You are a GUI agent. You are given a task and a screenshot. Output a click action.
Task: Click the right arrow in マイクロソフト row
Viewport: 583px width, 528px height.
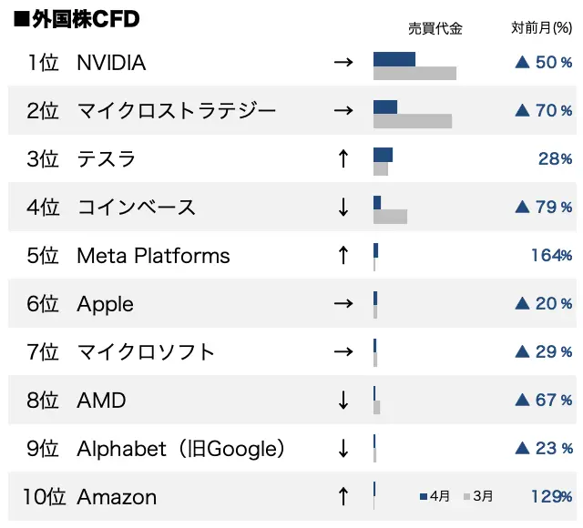pos(343,351)
